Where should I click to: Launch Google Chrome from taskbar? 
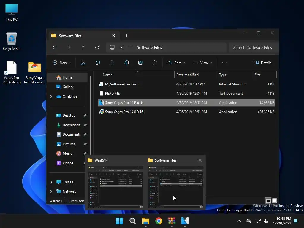click(x=159, y=221)
